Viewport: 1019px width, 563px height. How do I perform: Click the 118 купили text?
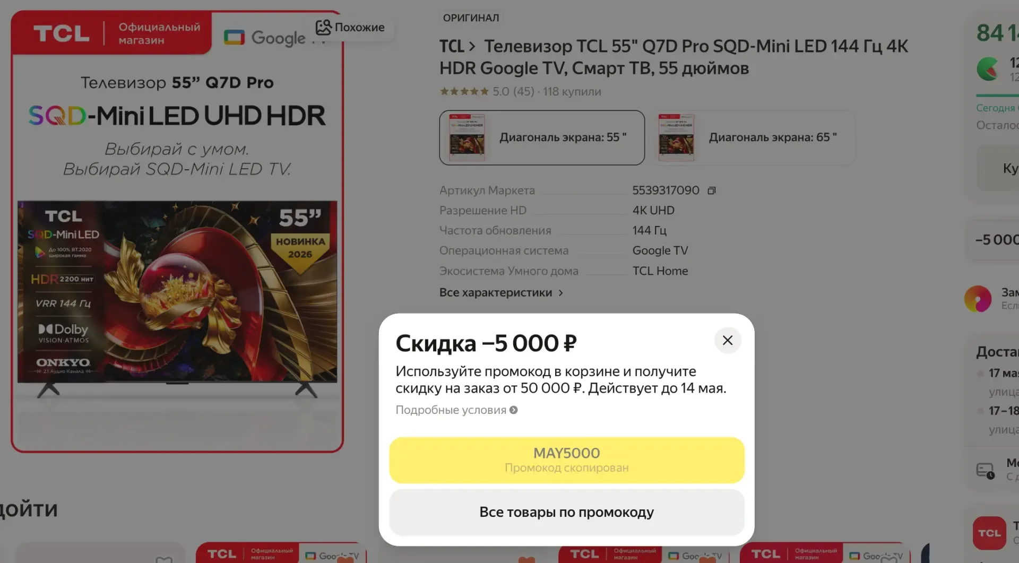point(572,91)
